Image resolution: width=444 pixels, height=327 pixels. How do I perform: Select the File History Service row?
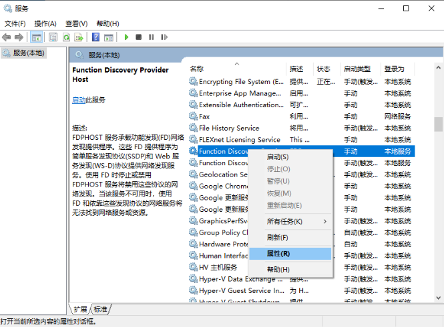301,128
